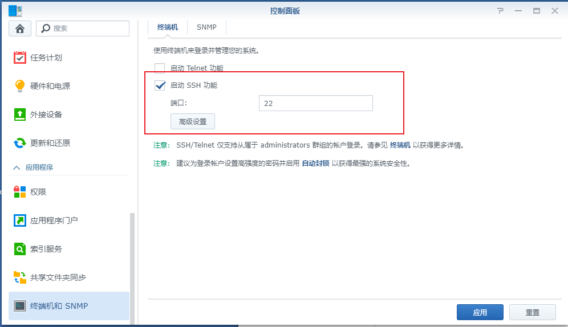
Task: Click the SSH 端口 input field
Action: 316,103
